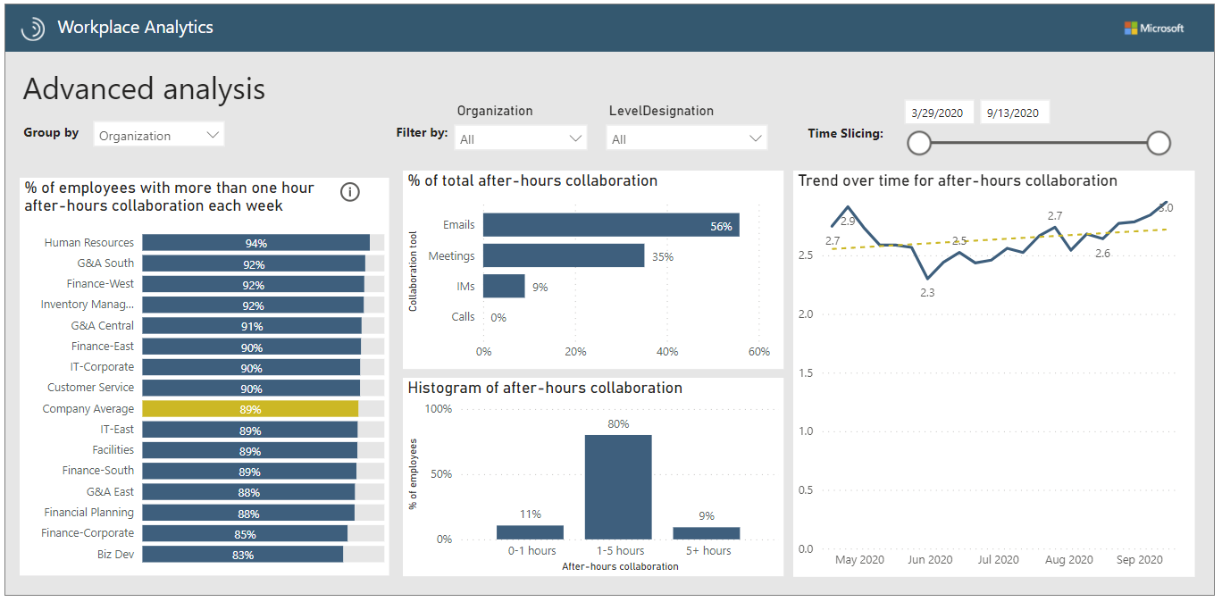Select the Meetings 35% bar

click(x=564, y=255)
